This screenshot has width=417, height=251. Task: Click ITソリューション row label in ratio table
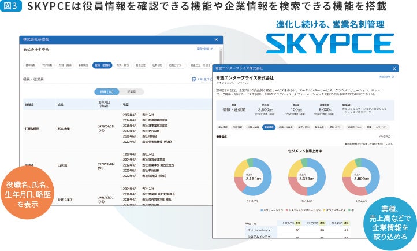click(x=259, y=230)
